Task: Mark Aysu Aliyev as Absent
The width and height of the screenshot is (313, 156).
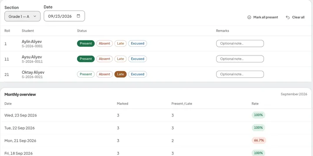Action: click(x=104, y=59)
